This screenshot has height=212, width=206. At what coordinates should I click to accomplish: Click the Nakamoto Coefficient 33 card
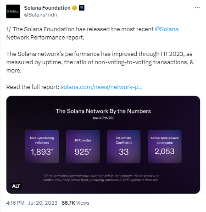[123, 146]
